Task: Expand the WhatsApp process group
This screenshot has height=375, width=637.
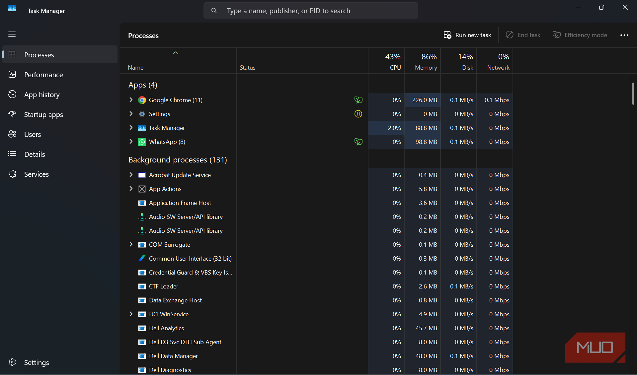Action: click(131, 142)
